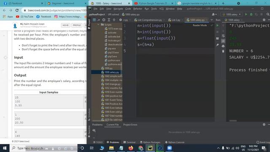Viewport: 270px width, 152px height.
Task: Open File Explorer from the taskbar
Action: coord(111,148)
